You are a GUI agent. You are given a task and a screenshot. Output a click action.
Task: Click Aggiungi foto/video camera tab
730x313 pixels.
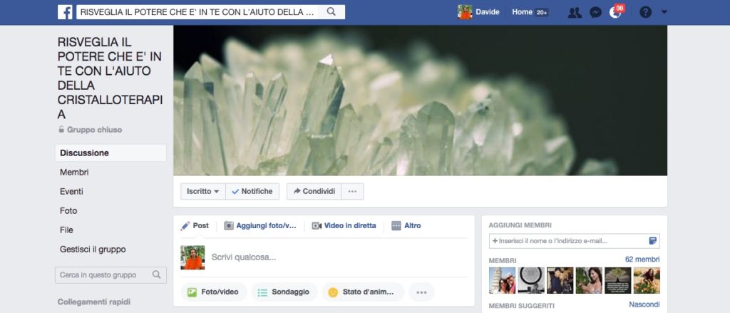260,226
